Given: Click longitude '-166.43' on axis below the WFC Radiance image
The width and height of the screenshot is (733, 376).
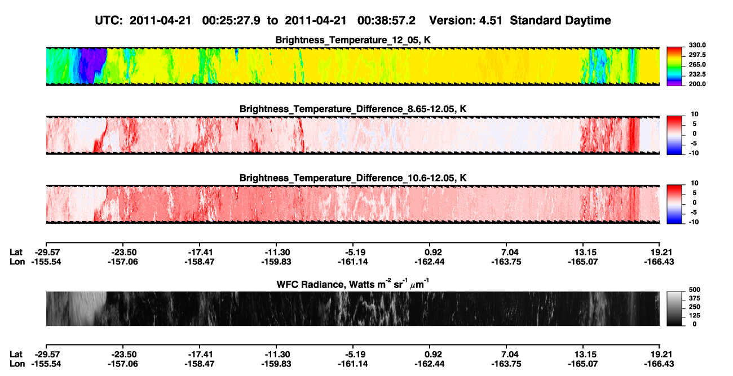Looking at the screenshot, I should point(660,364).
